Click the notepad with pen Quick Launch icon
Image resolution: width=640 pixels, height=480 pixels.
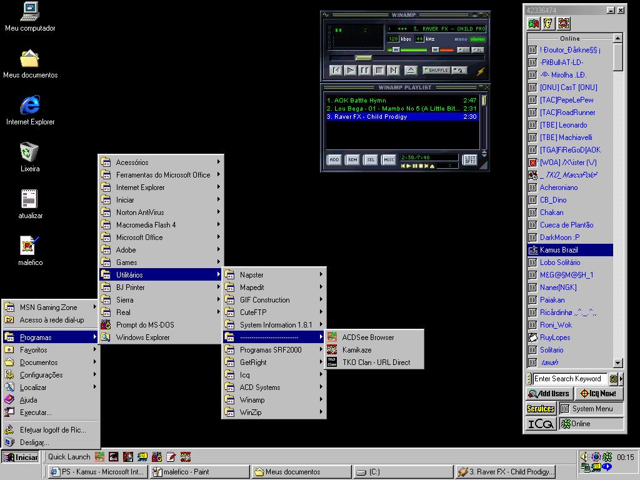171,457
